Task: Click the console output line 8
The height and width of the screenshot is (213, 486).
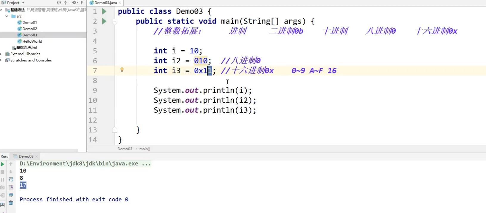Action: click(21, 178)
